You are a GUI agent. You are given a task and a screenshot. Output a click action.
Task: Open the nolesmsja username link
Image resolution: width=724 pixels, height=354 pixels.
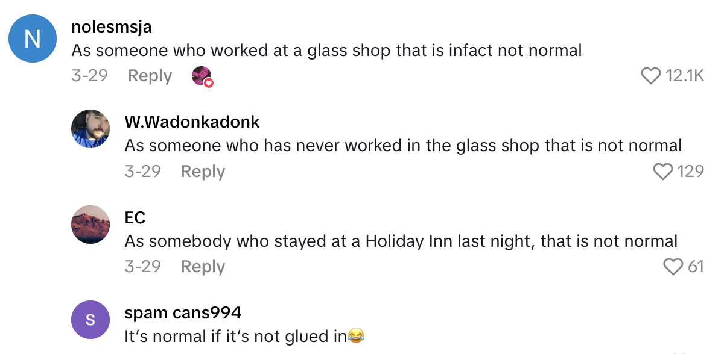[112, 26]
